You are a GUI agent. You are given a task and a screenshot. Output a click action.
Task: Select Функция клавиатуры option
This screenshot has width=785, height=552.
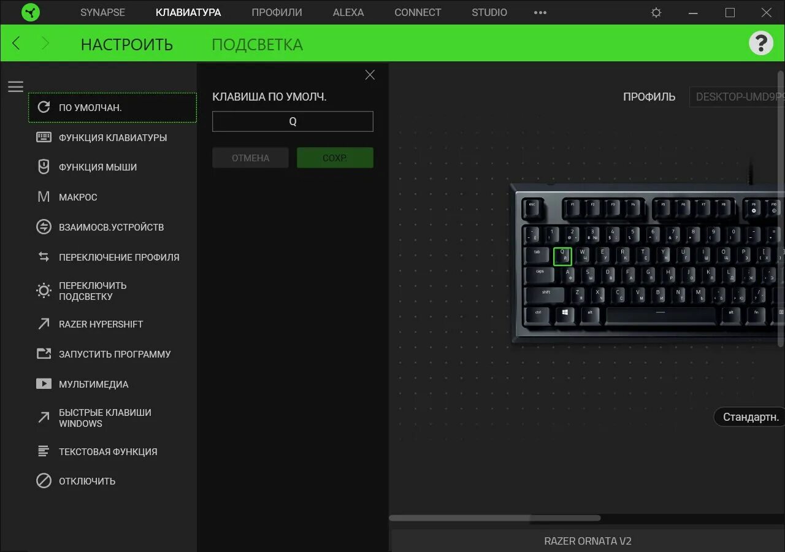coord(112,137)
